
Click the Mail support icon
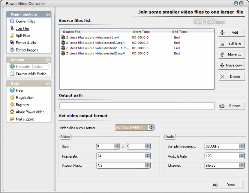pyautogui.click(x=12, y=119)
